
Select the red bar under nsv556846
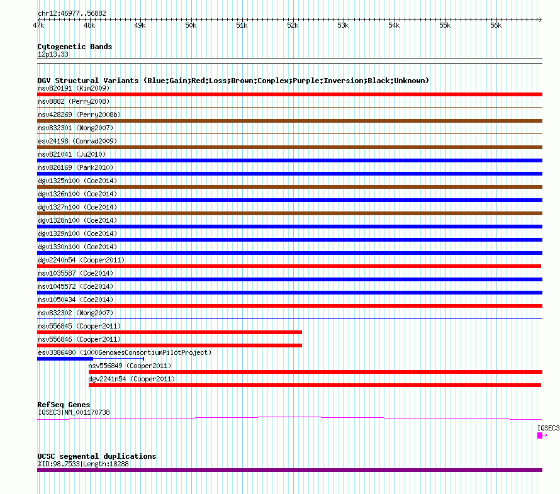coord(170,345)
